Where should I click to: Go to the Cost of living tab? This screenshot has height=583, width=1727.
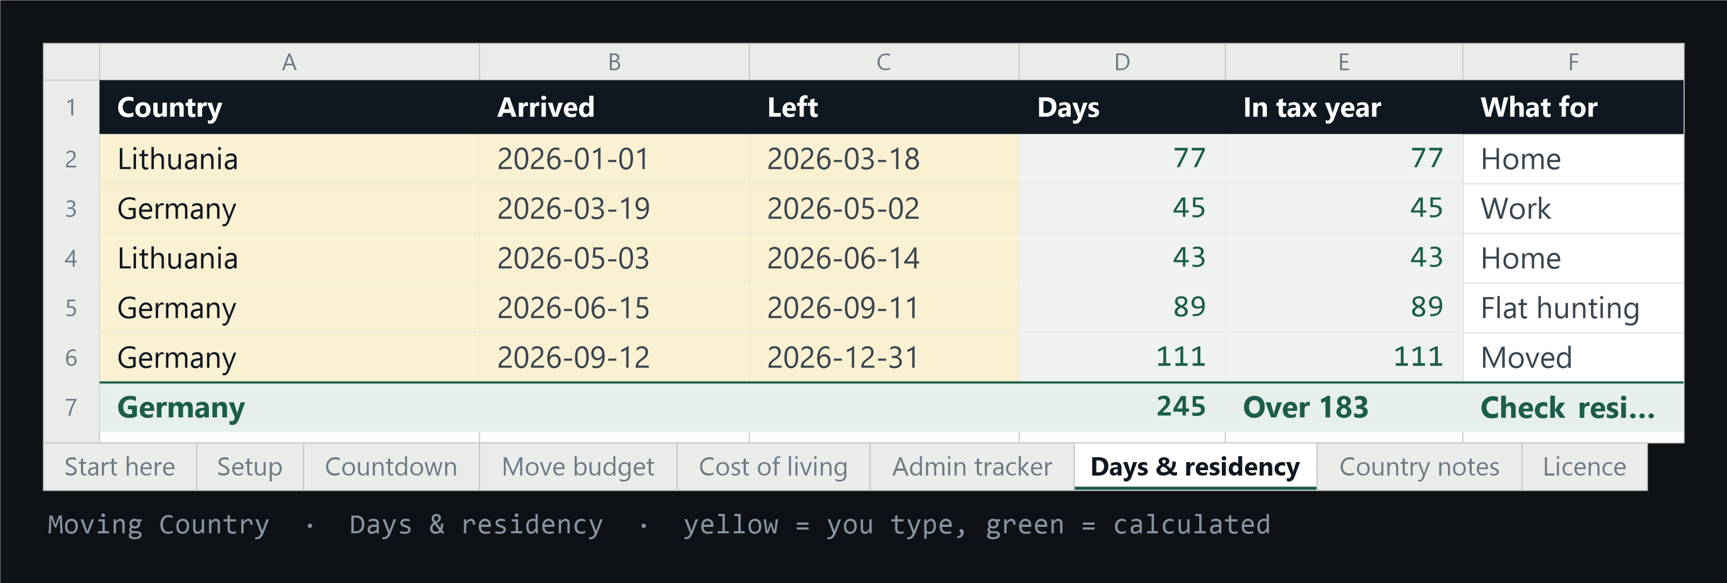(774, 466)
